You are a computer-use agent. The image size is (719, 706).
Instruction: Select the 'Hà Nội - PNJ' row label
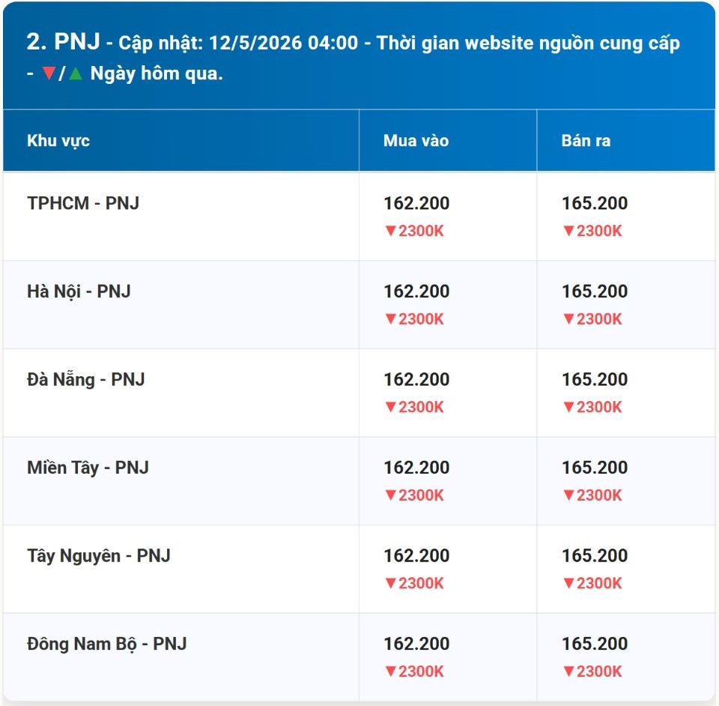(79, 292)
